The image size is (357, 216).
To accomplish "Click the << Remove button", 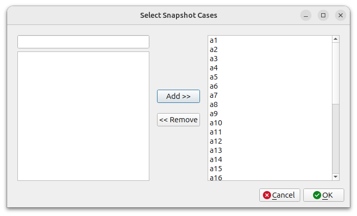I will (178, 120).
